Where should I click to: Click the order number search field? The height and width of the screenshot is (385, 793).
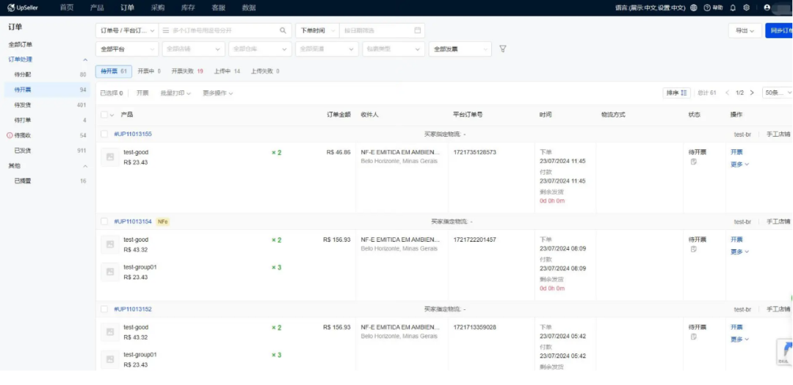point(225,30)
